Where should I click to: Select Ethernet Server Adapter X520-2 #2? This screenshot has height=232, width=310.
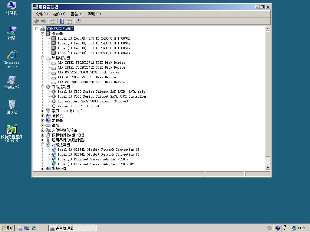click(96, 164)
